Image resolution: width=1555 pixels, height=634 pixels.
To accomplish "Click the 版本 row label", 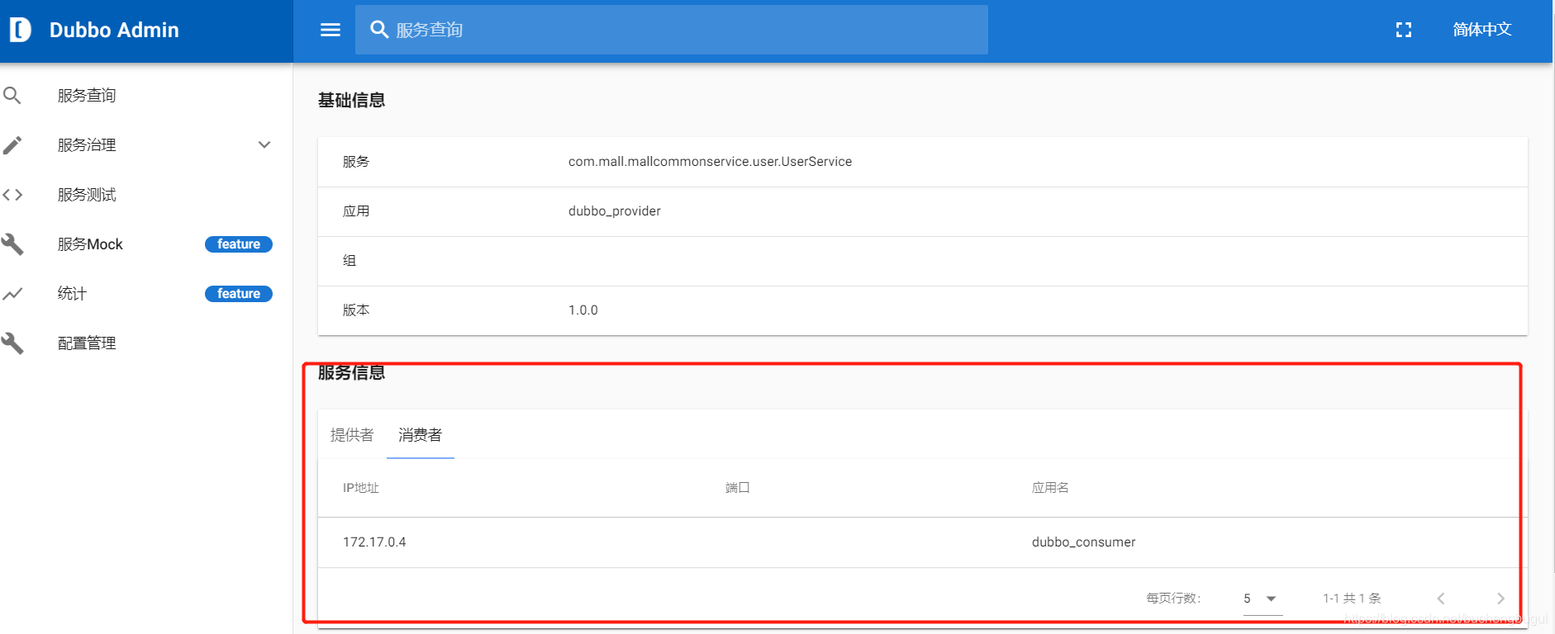I will coord(356,310).
